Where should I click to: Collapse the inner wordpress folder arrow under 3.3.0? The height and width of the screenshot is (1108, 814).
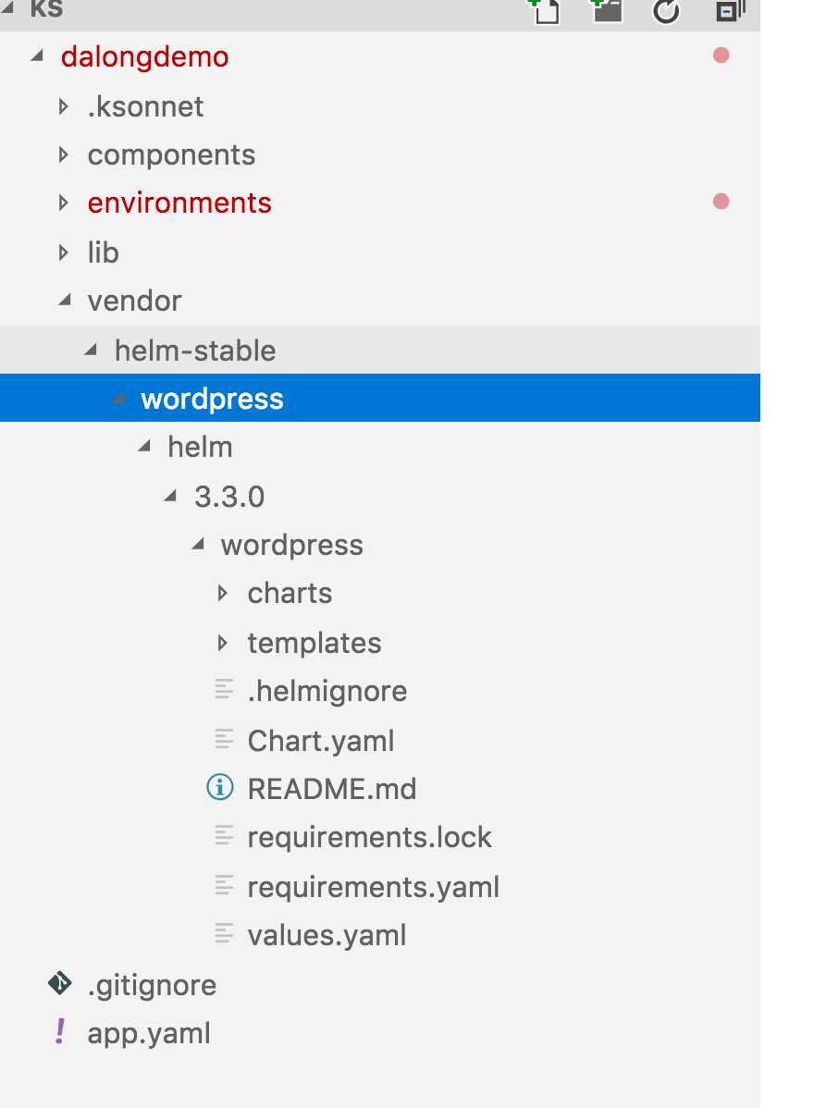(x=198, y=544)
